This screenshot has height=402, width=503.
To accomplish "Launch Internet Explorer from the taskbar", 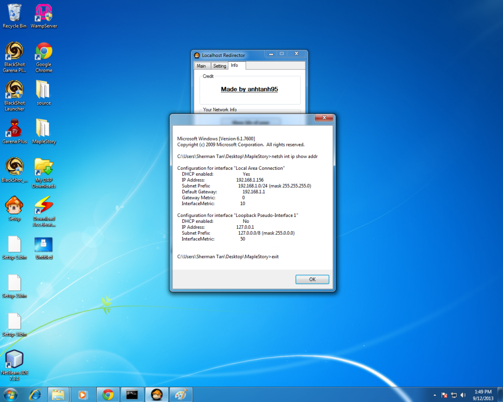I will tap(34, 394).
